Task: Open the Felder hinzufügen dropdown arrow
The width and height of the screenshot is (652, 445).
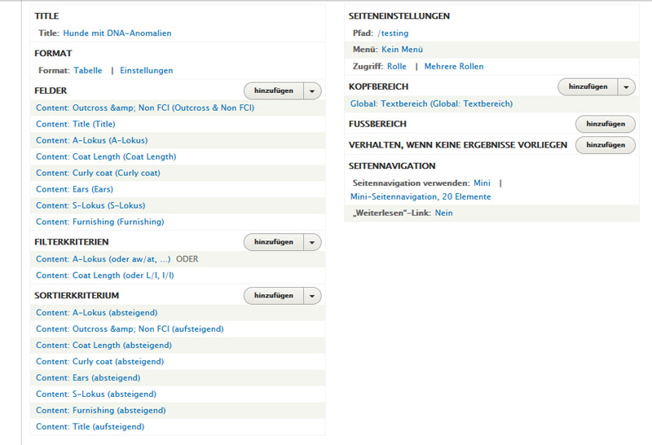Action: coord(312,91)
